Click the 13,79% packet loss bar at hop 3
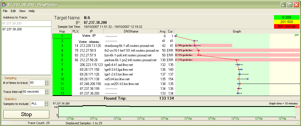Image resolution: width=301 pixels, height=126 pixels. (x=204, y=45)
